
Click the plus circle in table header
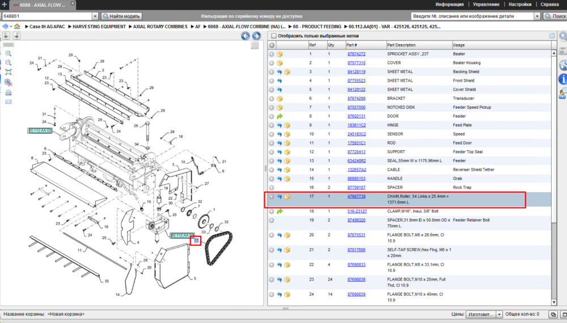(272, 45)
